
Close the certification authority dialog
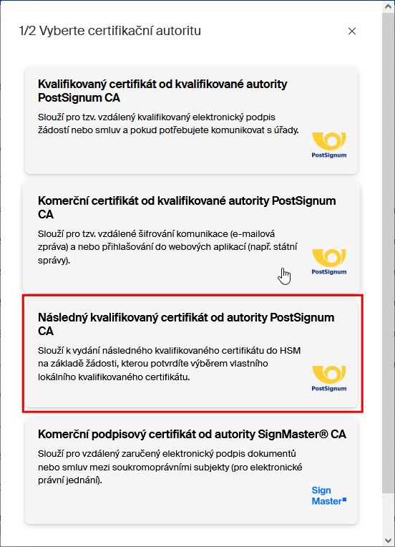[352, 31]
